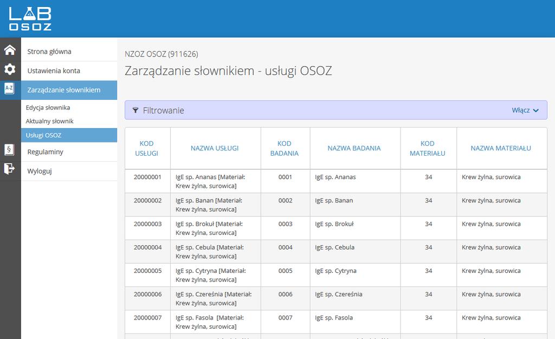
Task: Click test code 0001
Action: pos(285,177)
